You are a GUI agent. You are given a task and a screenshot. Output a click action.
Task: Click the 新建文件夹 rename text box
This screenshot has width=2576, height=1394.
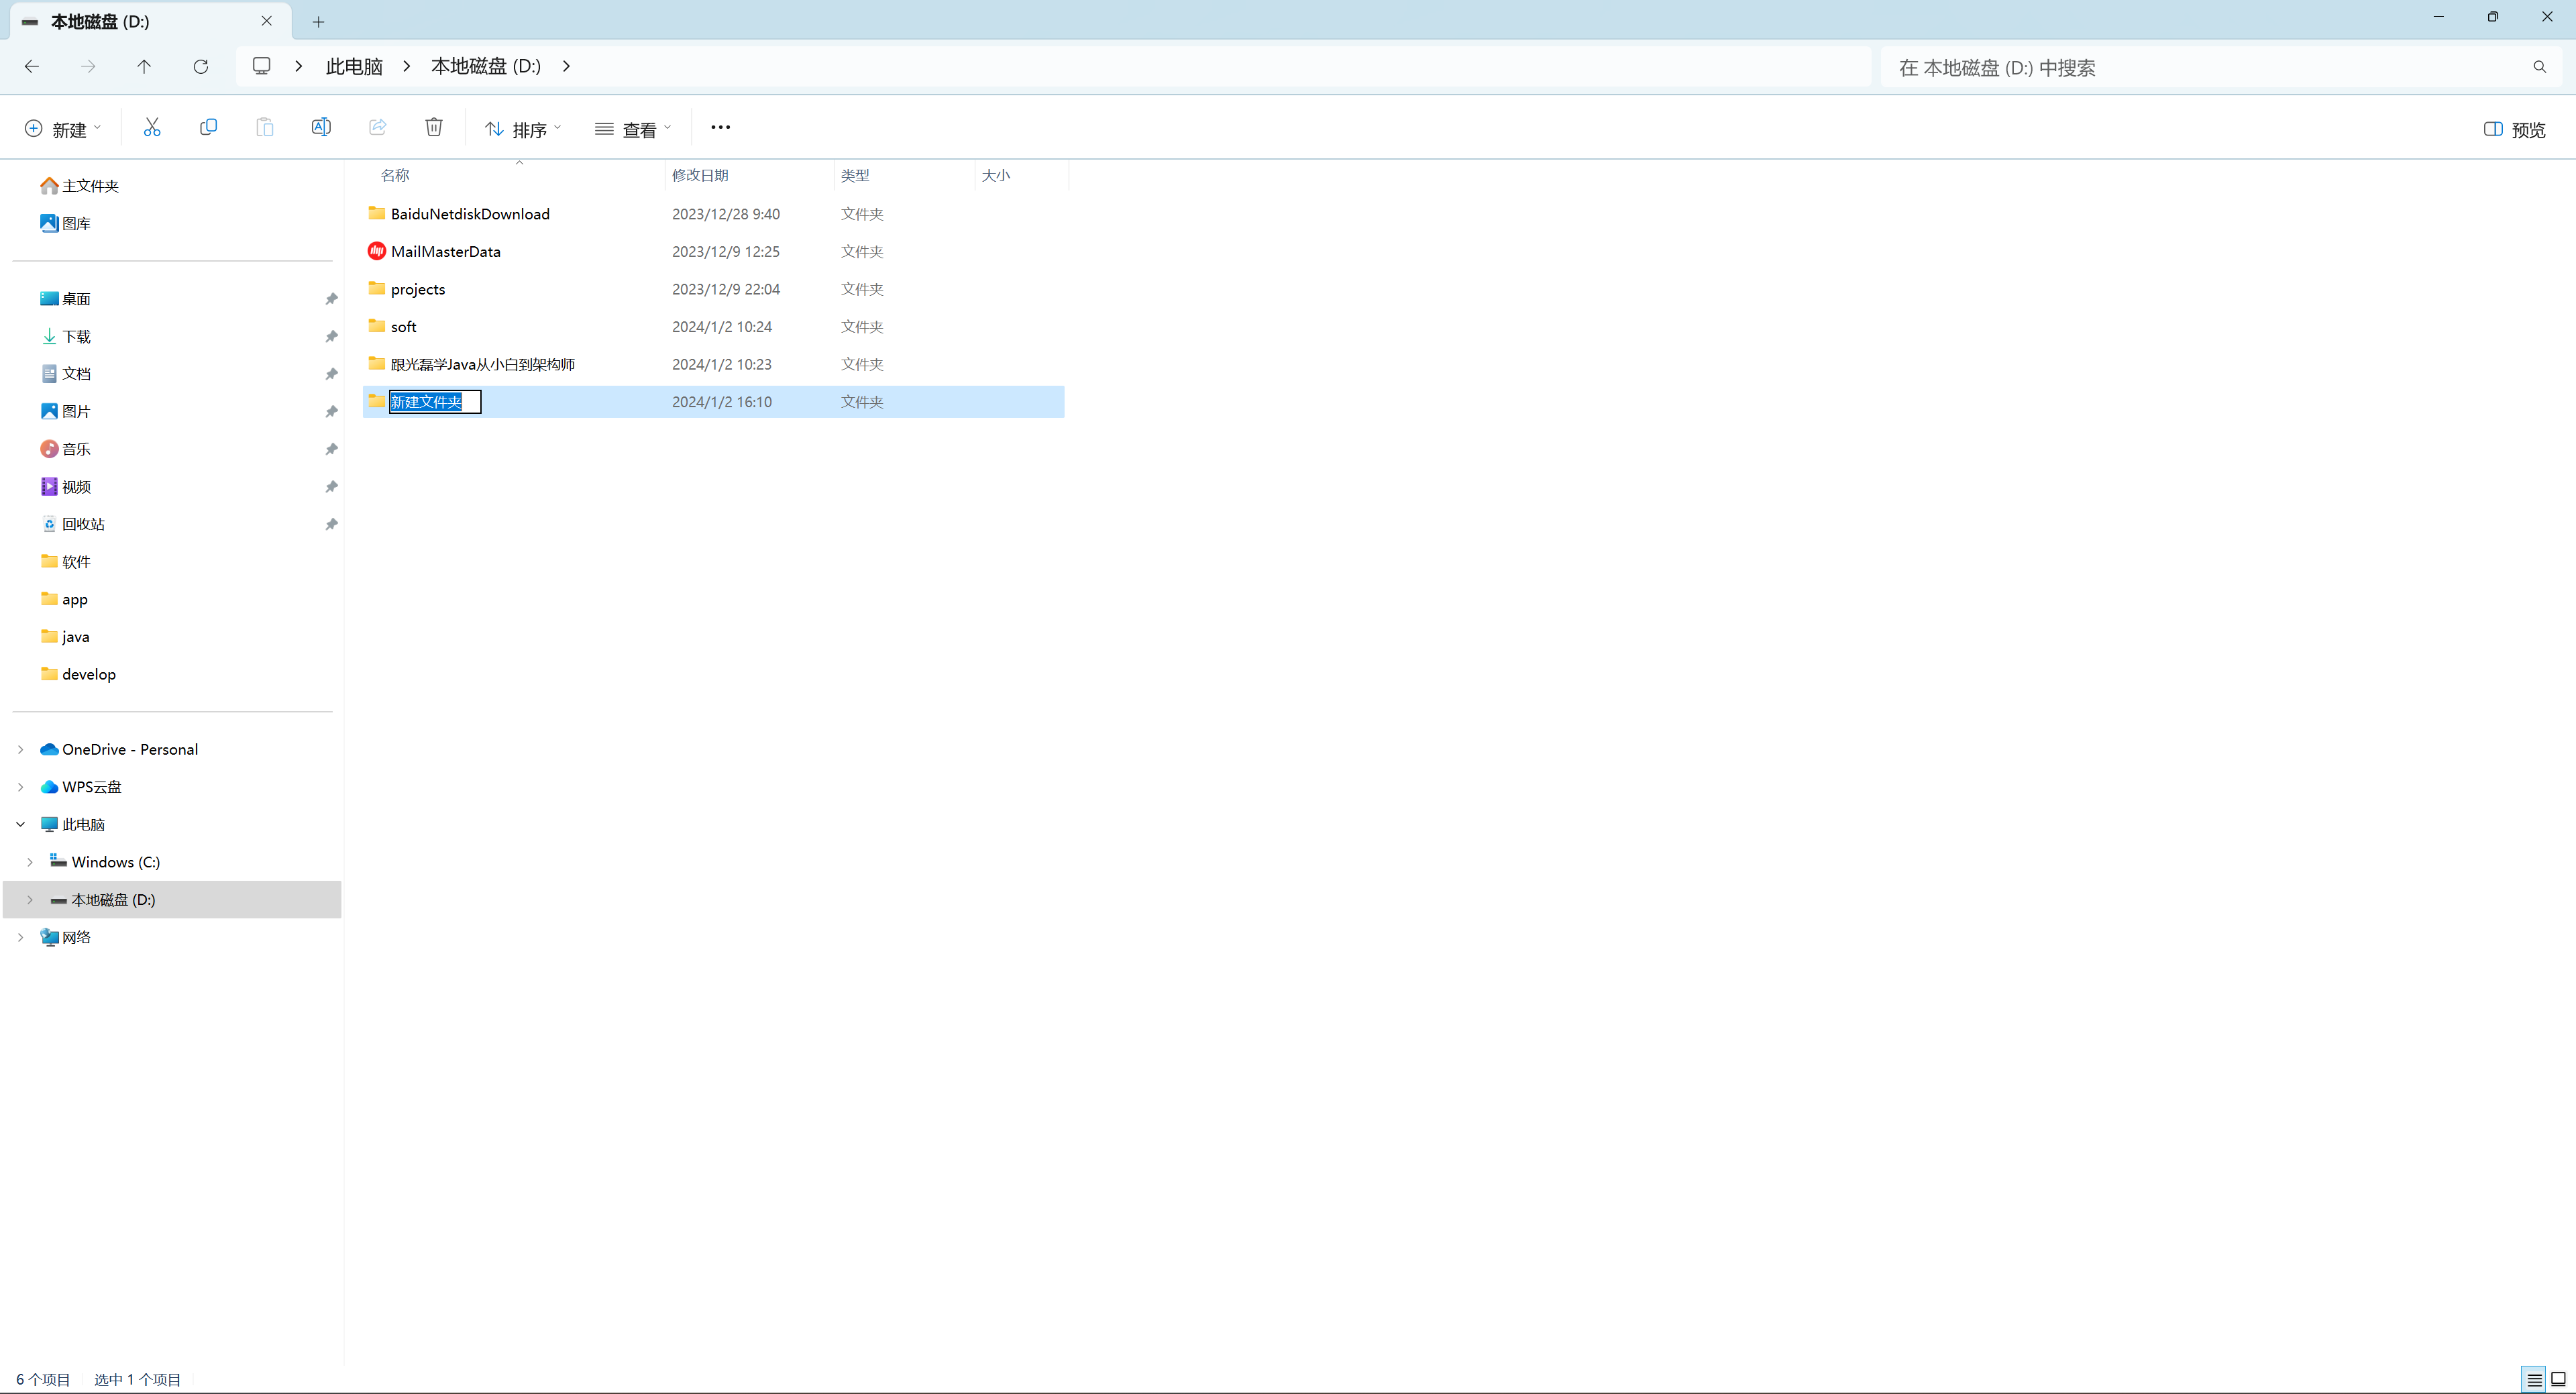(x=435, y=402)
